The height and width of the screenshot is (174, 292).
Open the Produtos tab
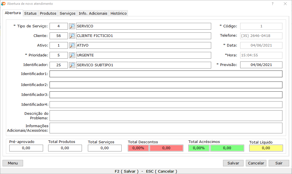click(x=48, y=13)
